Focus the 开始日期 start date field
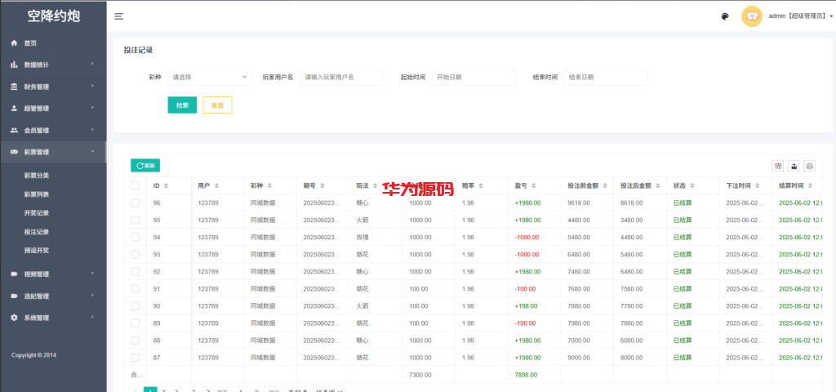The height and width of the screenshot is (392, 836). point(474,77)
